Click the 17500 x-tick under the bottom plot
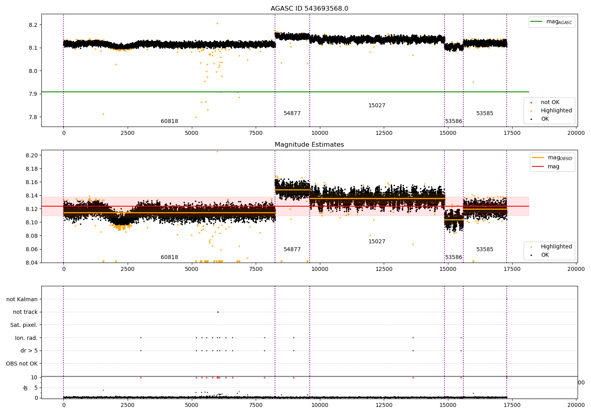The width and height of the screenshot is (591, 414). (x=512, y=406)
